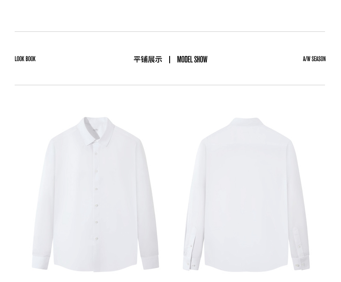Click the brand label inside the front shirt collar

(x=96, y=130)
